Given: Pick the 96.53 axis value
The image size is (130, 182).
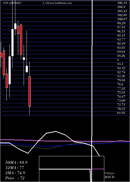Looking at the screenshot, I should point(121,31).
